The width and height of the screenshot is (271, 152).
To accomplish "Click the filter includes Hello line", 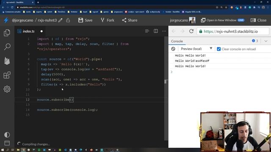I will pyautogui.click(x=73, y=84).
